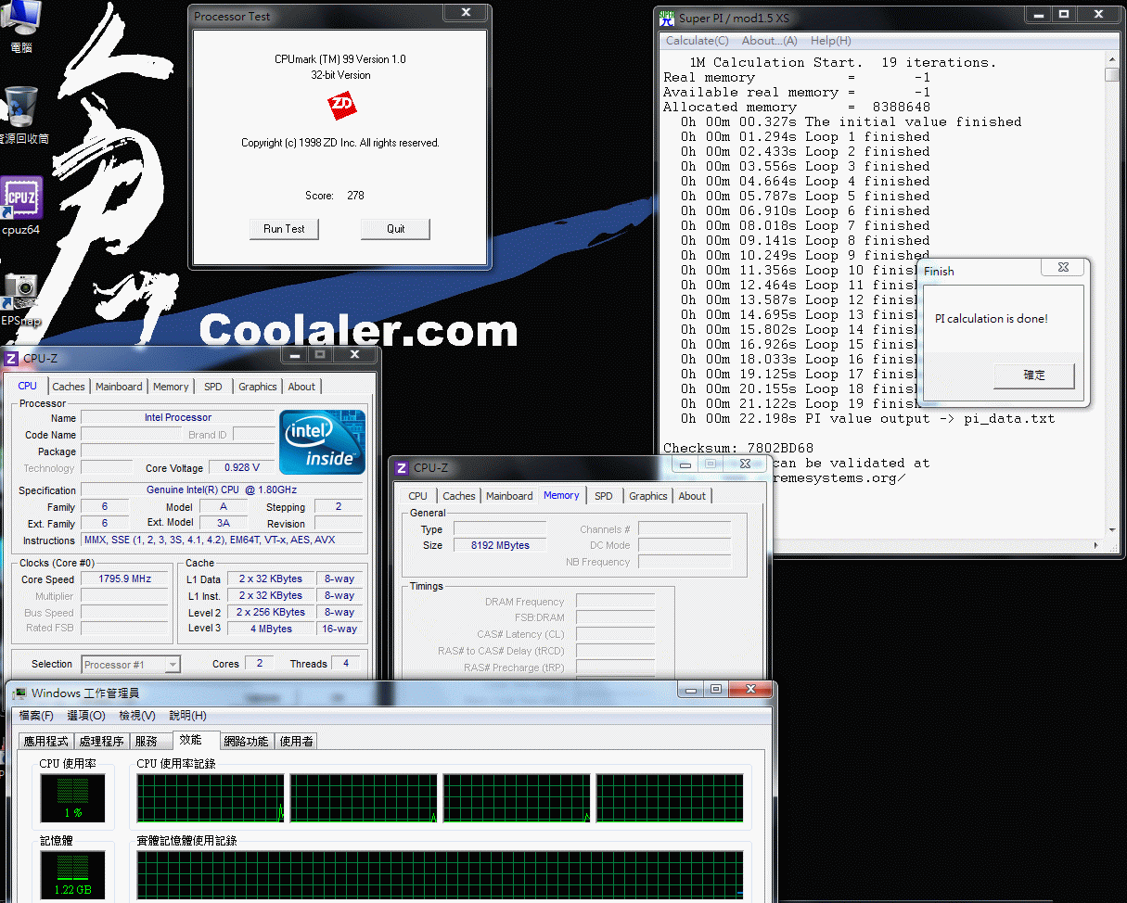Select the Graphics tab in the left CPU-Z window
This screenshot has height=903, width=1127.
258,387
